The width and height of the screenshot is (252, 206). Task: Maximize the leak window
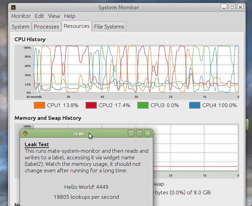139,133
